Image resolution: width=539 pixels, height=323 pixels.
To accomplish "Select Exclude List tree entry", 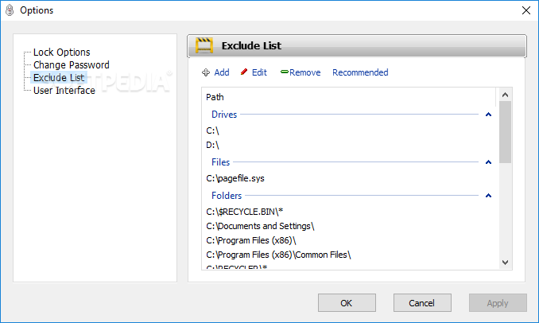I will [59, 78].
